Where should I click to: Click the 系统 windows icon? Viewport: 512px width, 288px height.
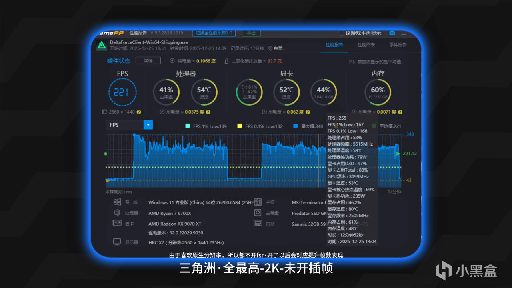117,202
